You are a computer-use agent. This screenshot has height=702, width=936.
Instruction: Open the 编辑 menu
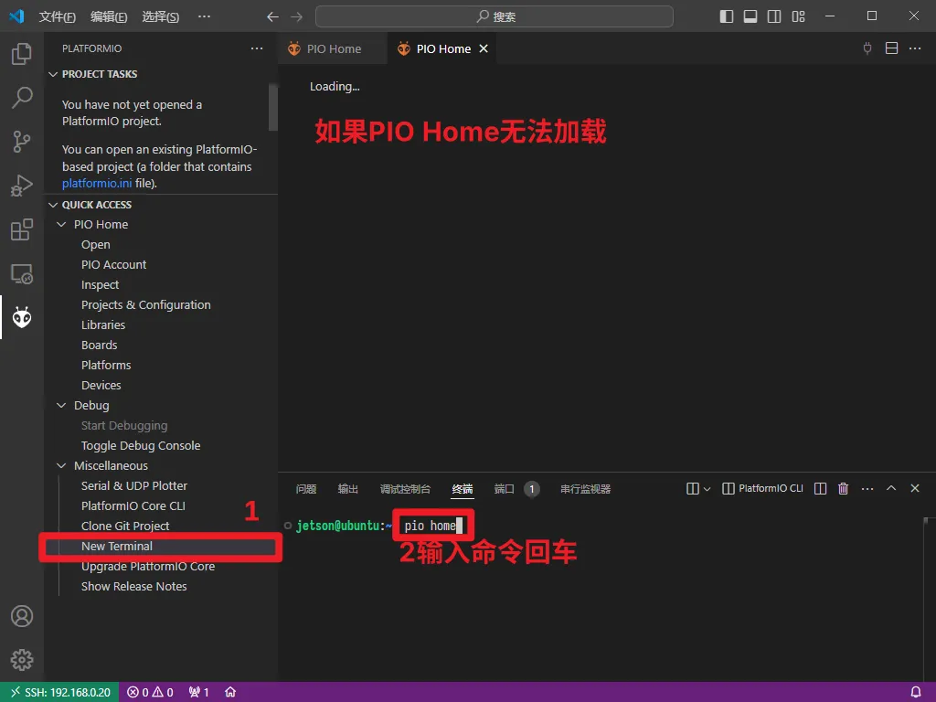click(x=109, y=16)
